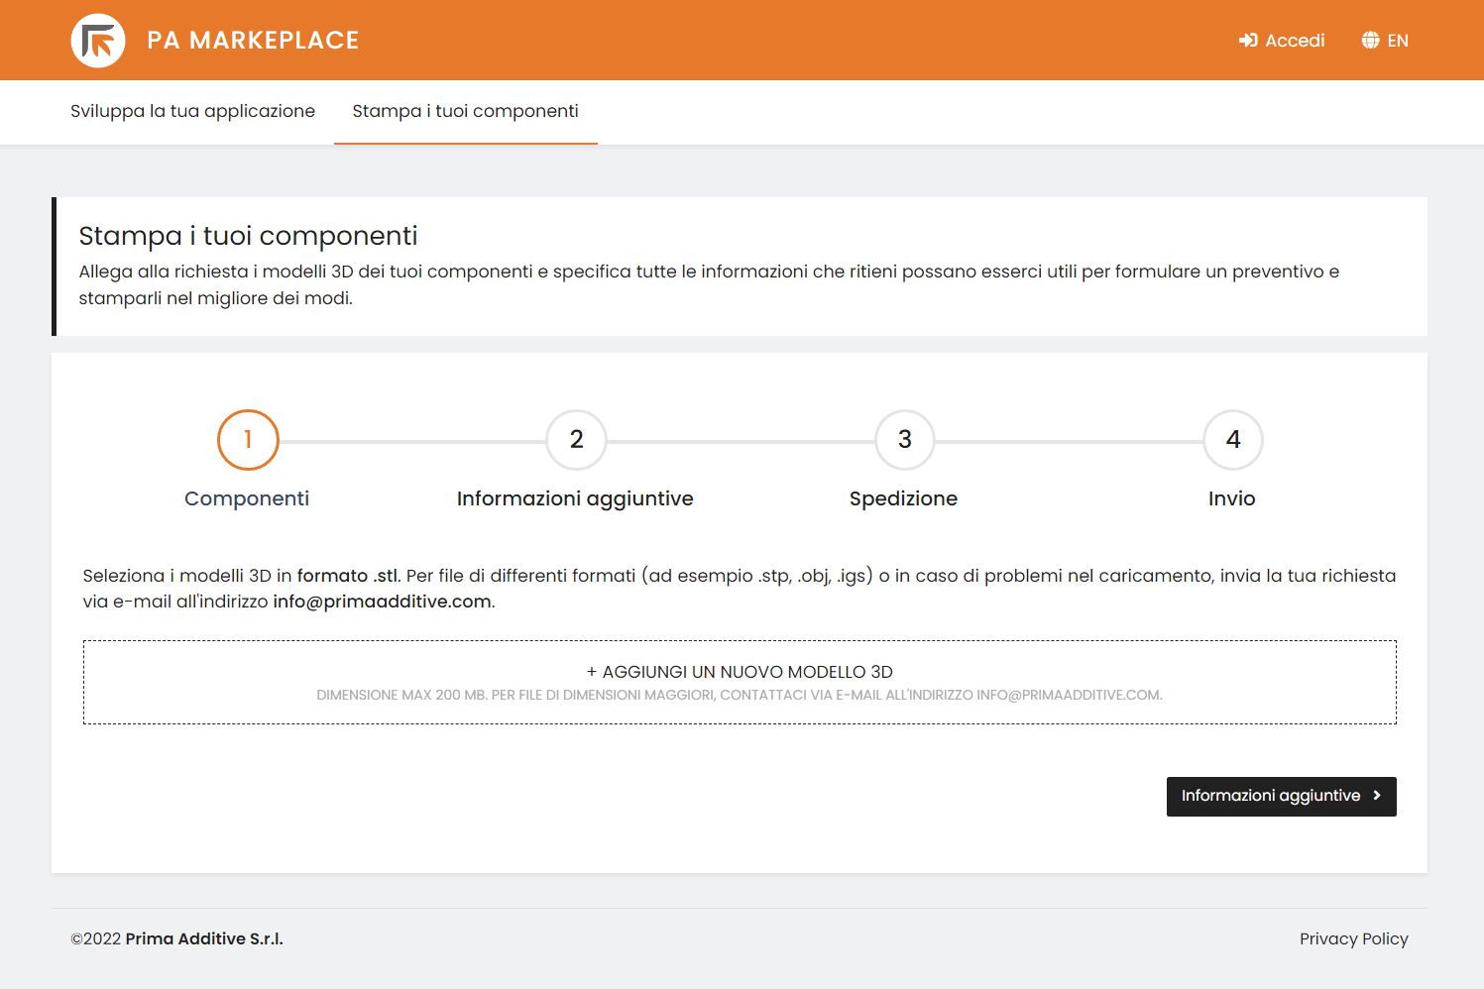Select step circle 1 Componenti
Image resolution: width=1484 pixels, height=989 pixels.
[x=248, y=440]
